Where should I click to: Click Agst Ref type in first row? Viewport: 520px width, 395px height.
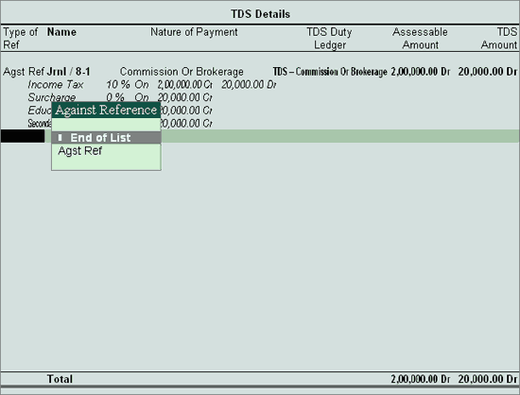24,72
